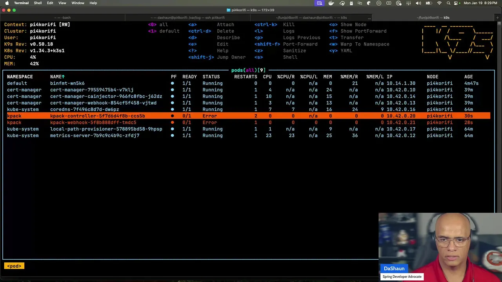
Task: Click port-forward dot in binfmt-wn5k6 row
Action: coord(172,83)
